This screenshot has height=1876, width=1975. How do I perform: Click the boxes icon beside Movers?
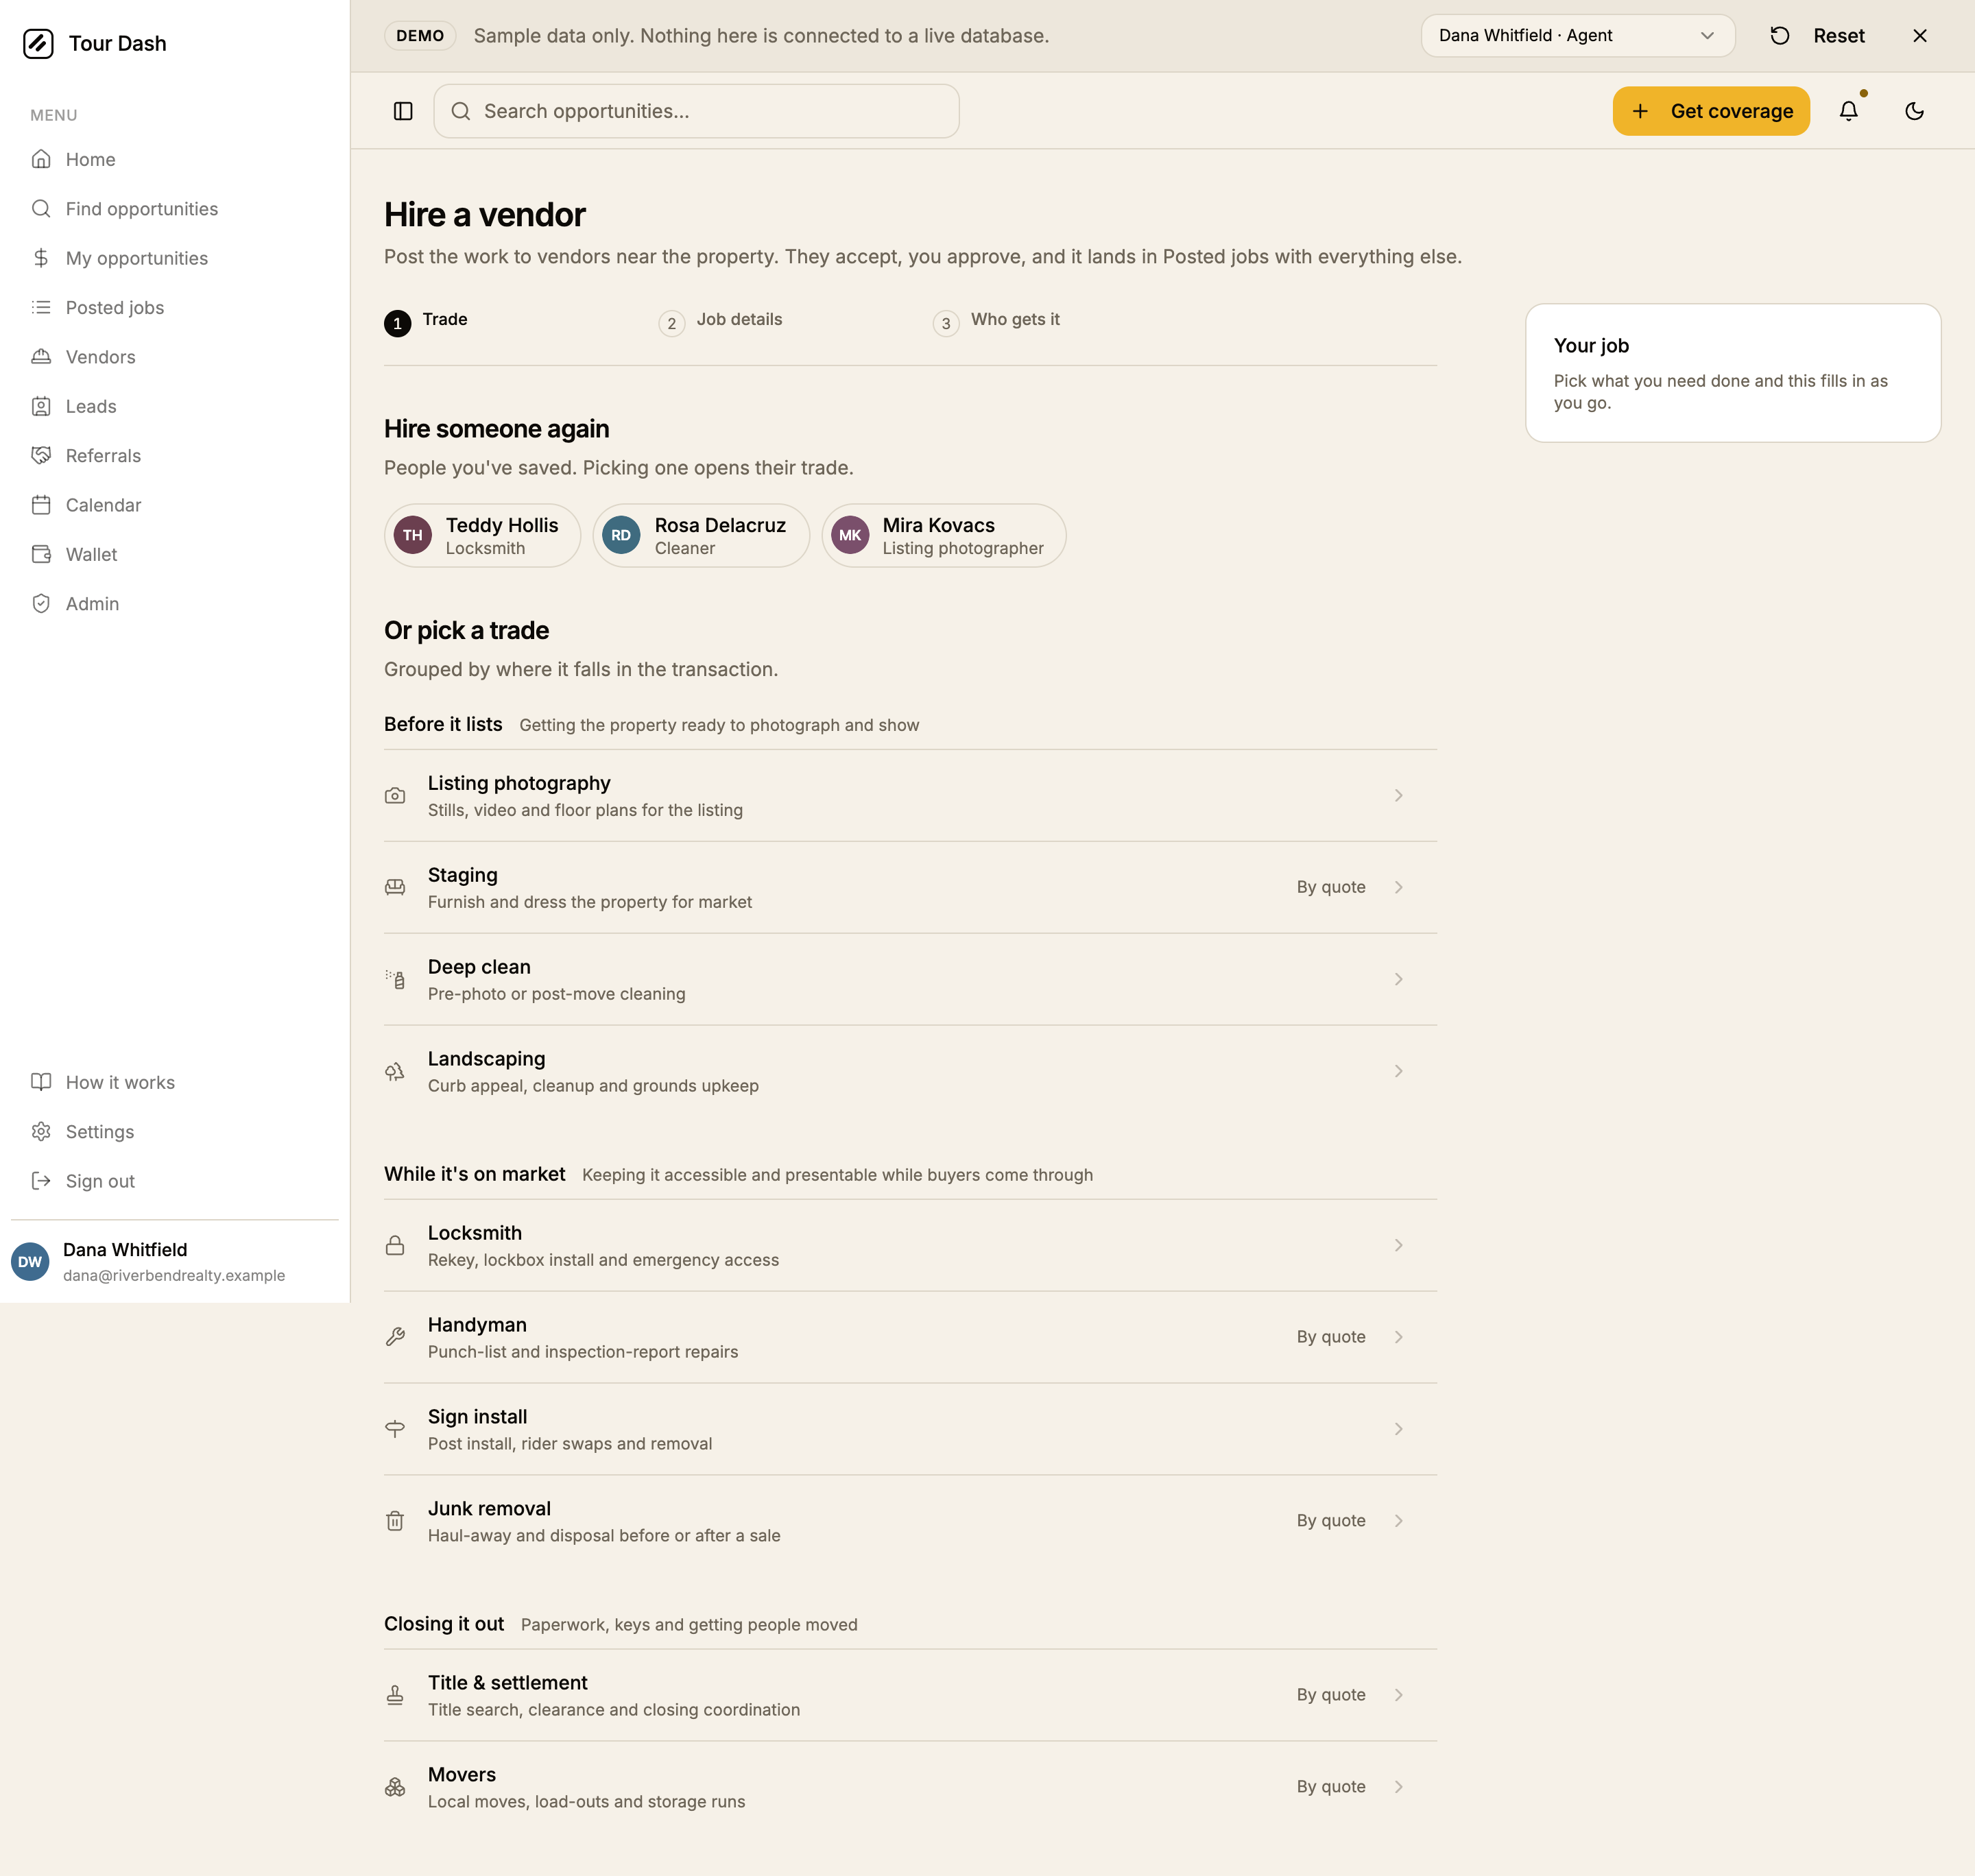395,1787
